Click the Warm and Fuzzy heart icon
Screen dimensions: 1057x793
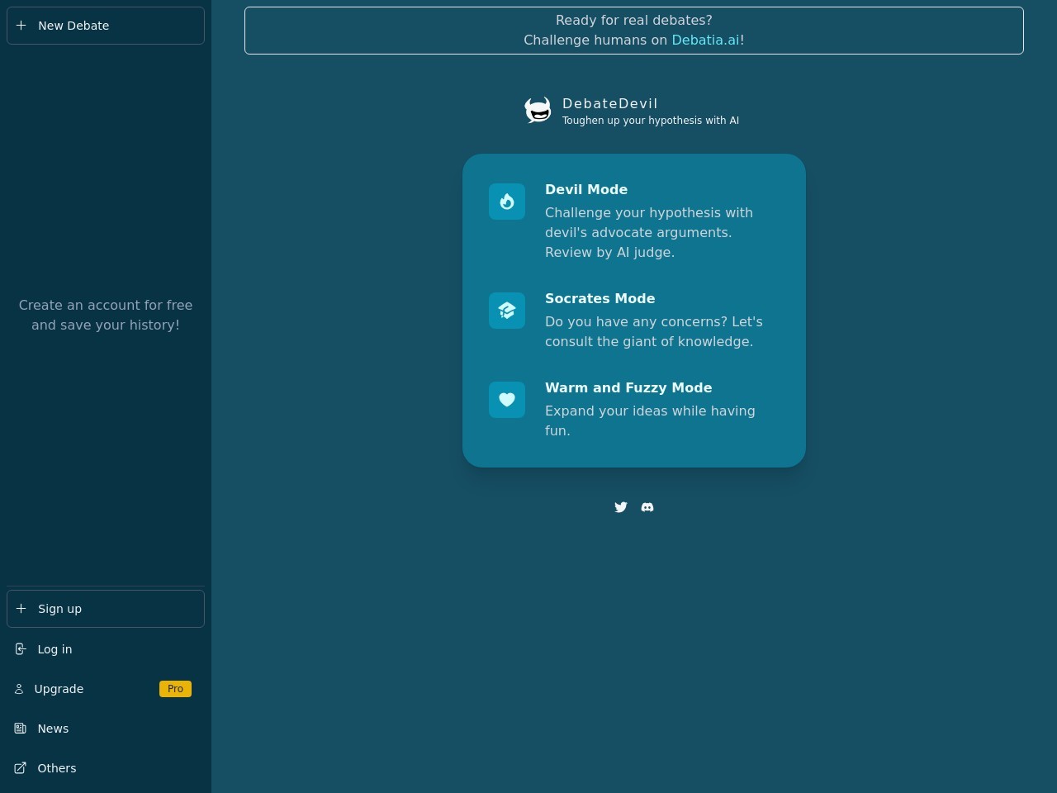507,400
